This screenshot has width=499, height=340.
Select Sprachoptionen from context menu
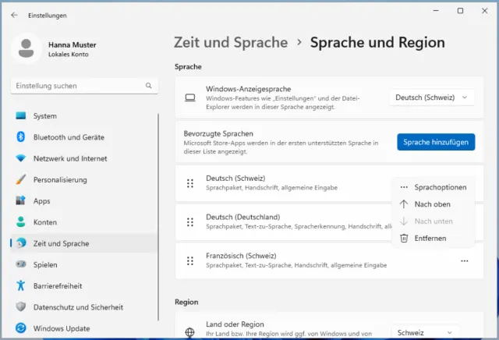440,187
